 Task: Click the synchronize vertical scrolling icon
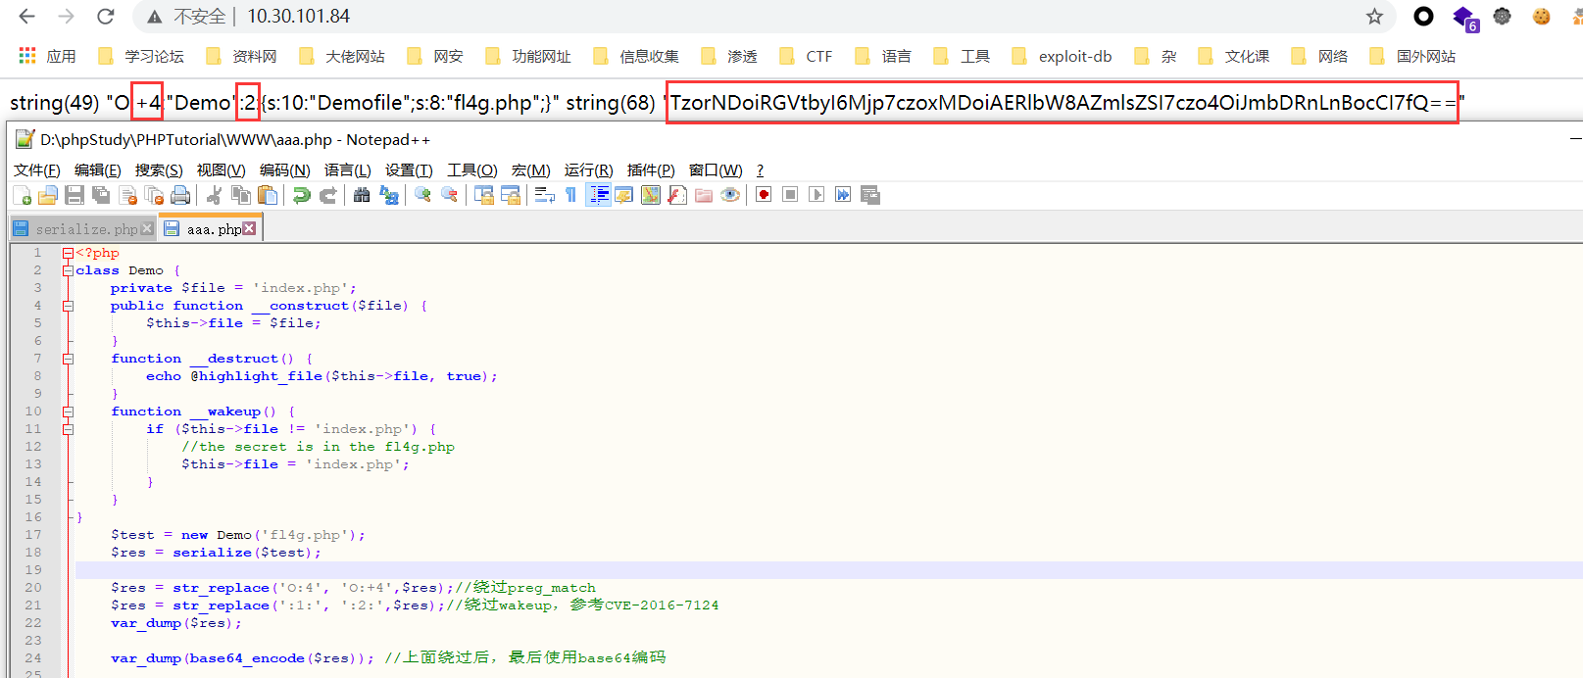pos(483,195)
